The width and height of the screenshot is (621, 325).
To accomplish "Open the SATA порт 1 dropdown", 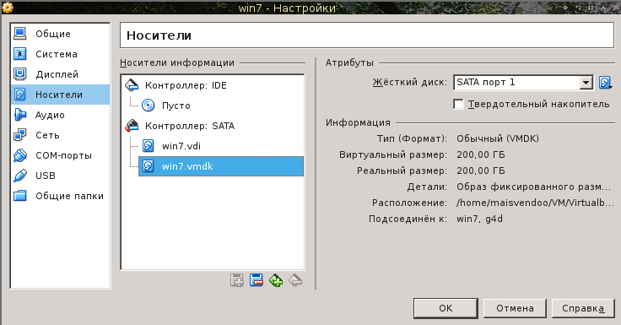I will click(x=523, y=82).
